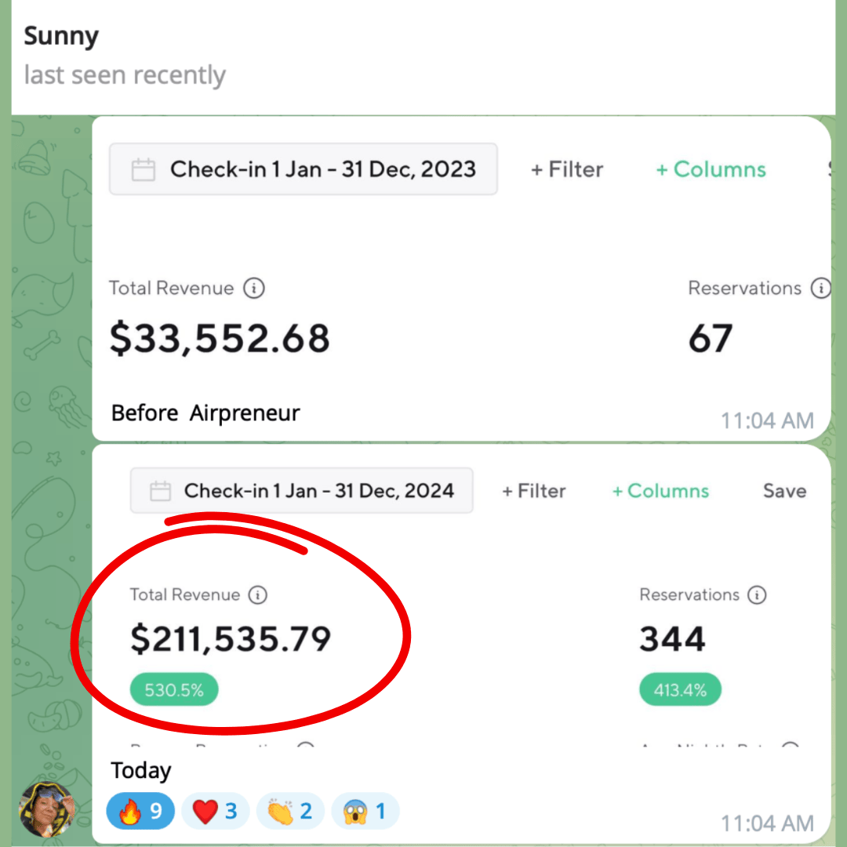Click the calendar icon in 2023 check-in picker

pyautogui.click(x=143, y=170)
